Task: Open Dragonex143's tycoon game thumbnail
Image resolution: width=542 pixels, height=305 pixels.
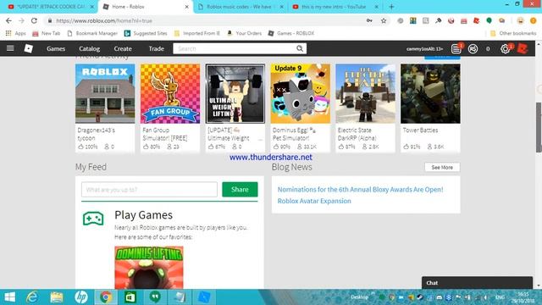Action: (105, 93)
